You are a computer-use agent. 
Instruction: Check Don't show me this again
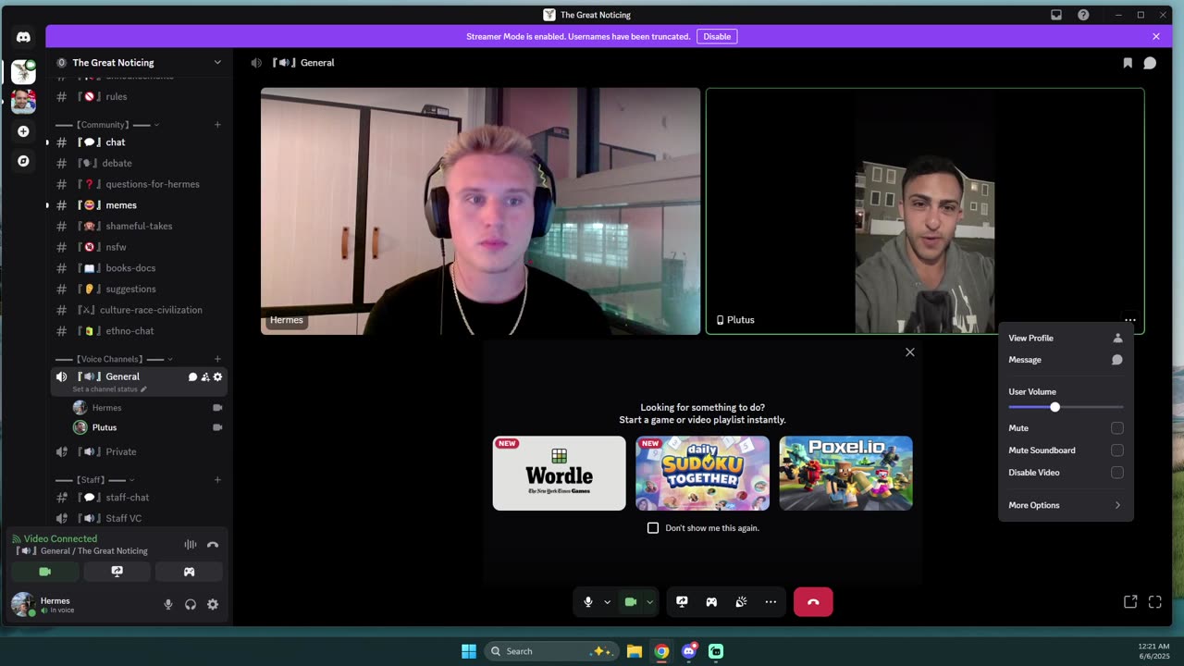[653, 528]
